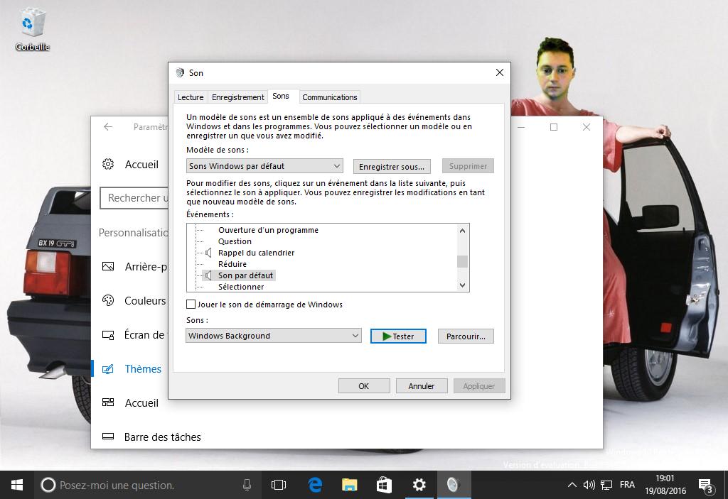
Task: Click the speaker icon beside Rappel du calendrier
Action: (208, 253)
